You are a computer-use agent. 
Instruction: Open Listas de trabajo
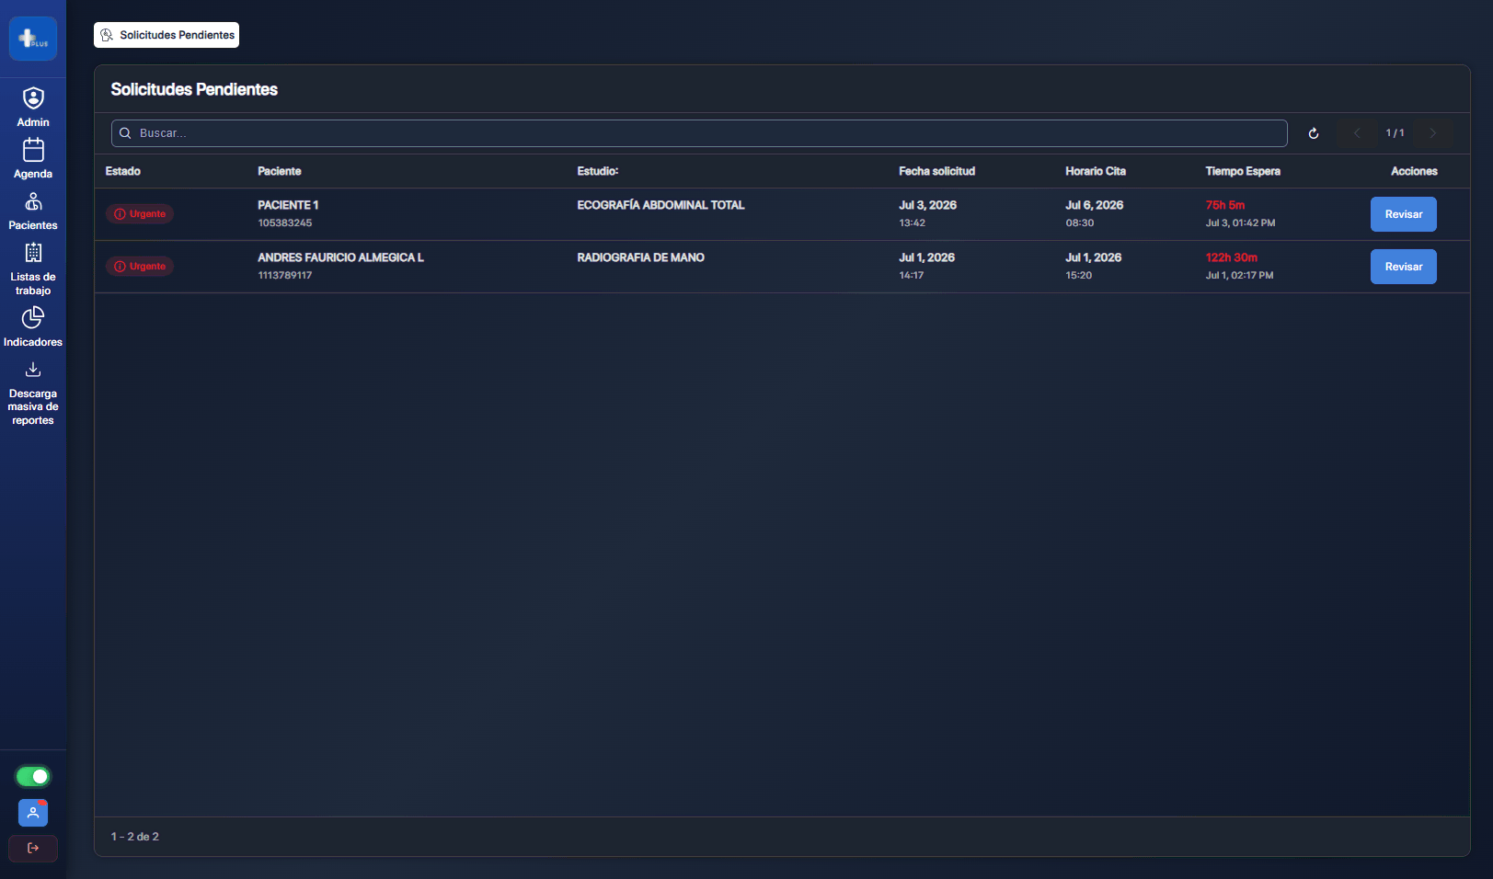[x=33, y=268]
